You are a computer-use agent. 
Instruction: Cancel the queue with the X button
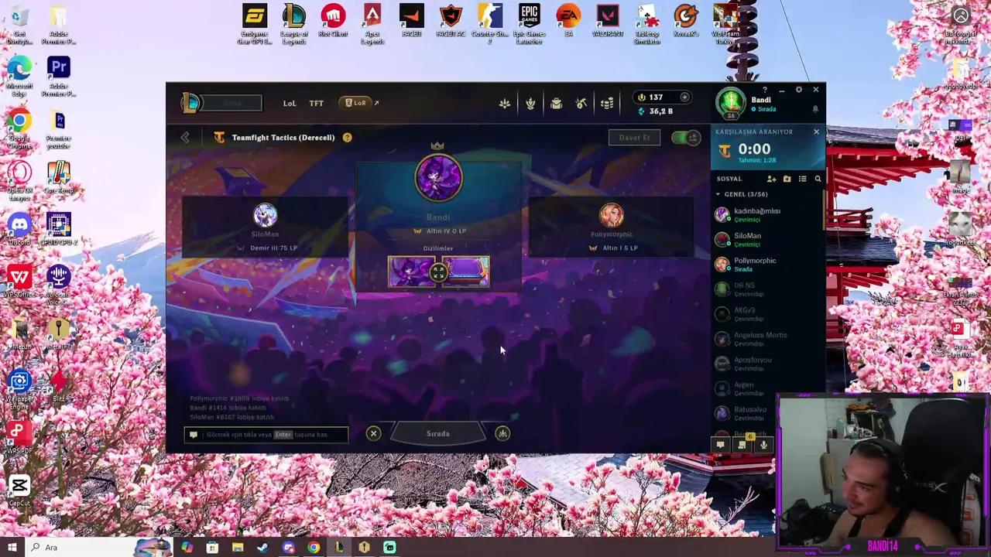(x=373, y=434)
